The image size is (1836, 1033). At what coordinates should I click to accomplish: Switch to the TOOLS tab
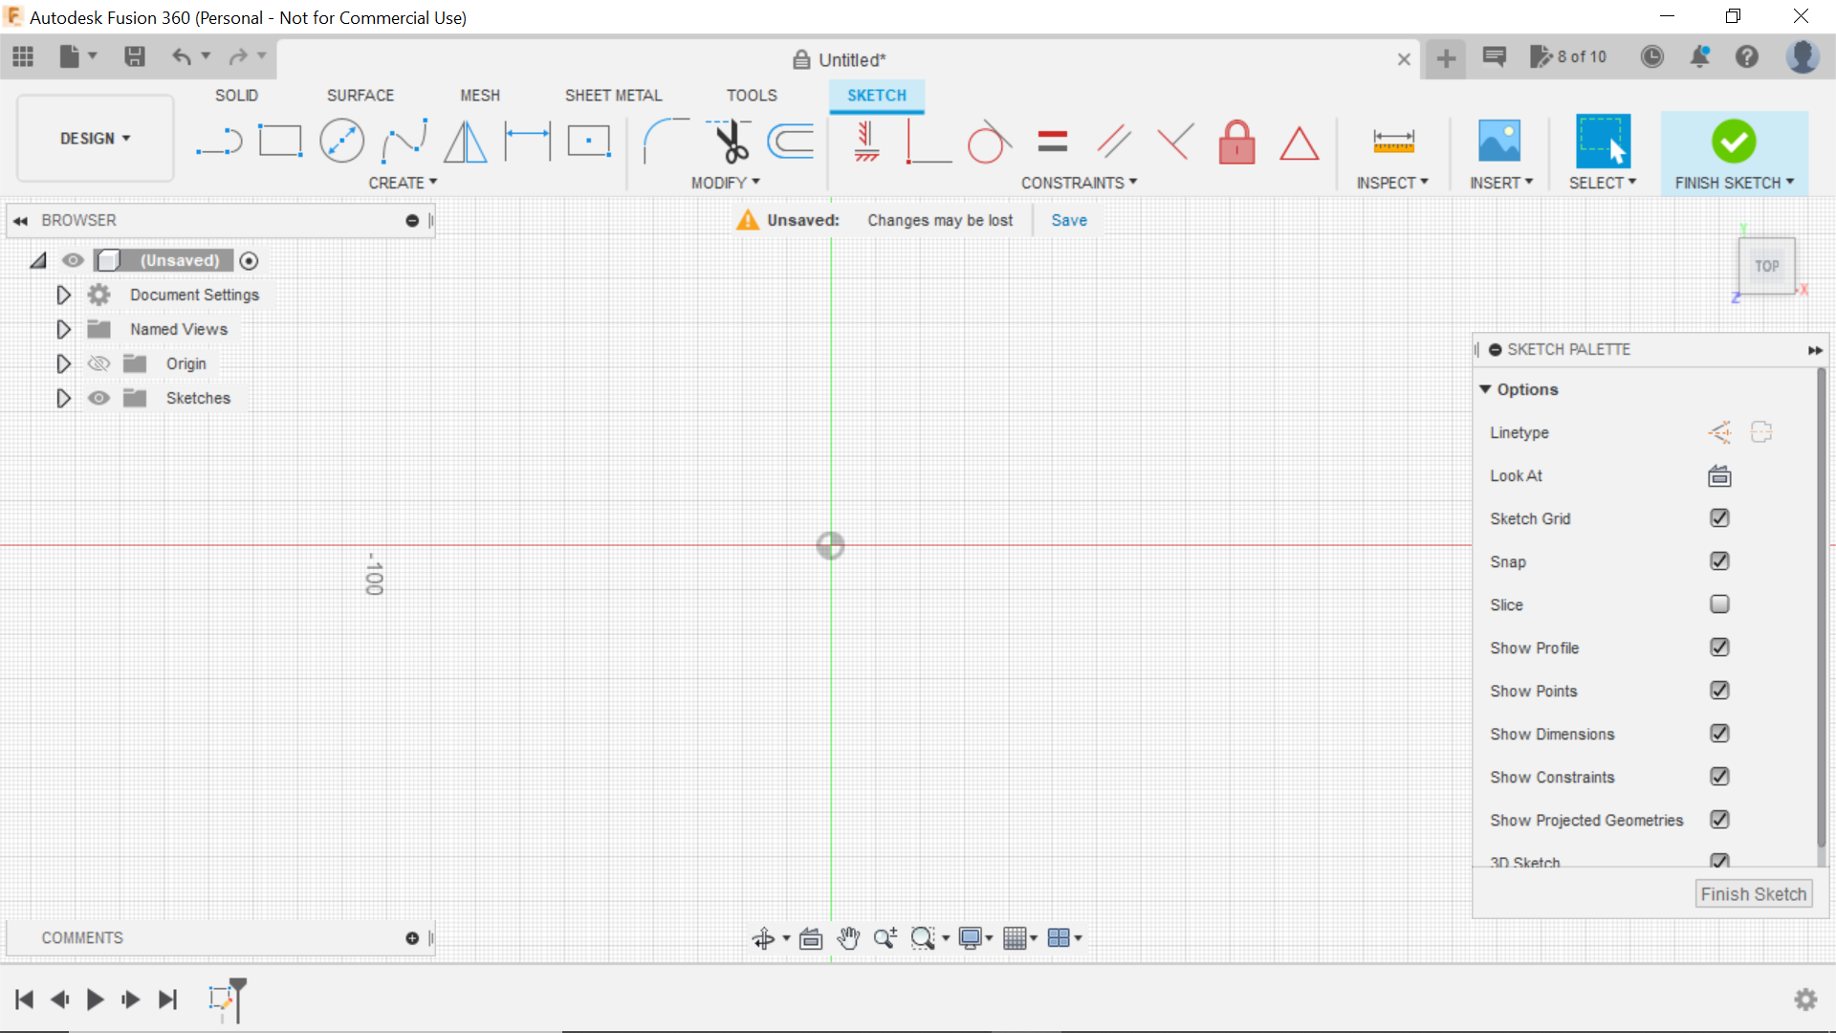point(752,95)
